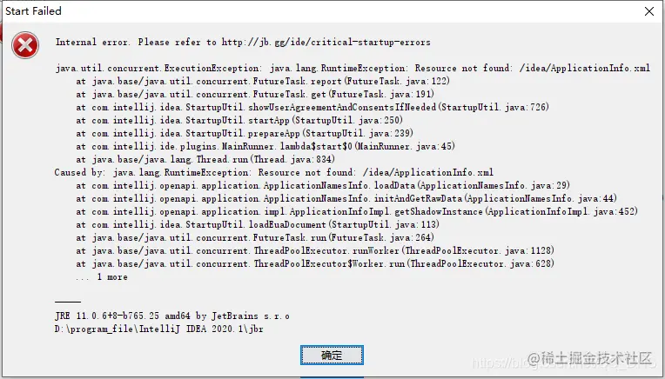Click the Thread.run(Thread.java:834) line
Viewport: 665px width, 379px height.
205,160
